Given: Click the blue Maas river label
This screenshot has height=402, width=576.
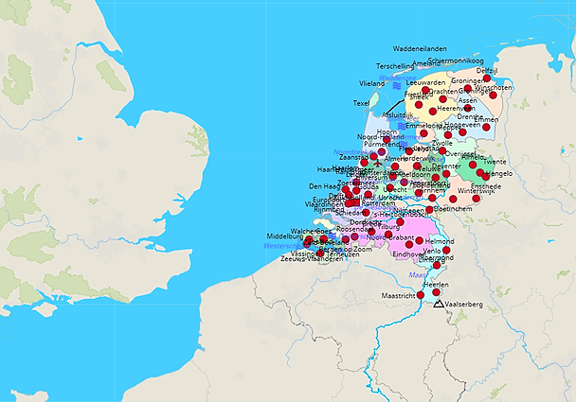Looking at the screenshot, I should [x=417, y=275].
